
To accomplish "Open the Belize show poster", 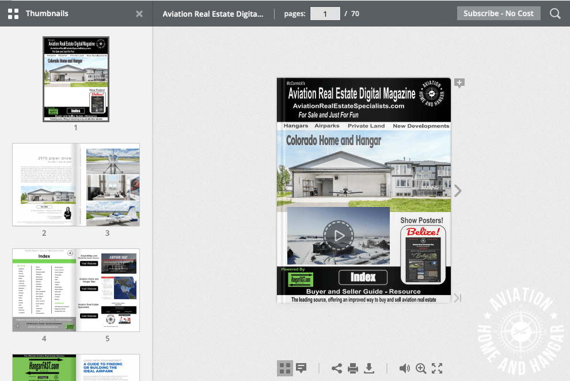I will [x=423, y=255].
